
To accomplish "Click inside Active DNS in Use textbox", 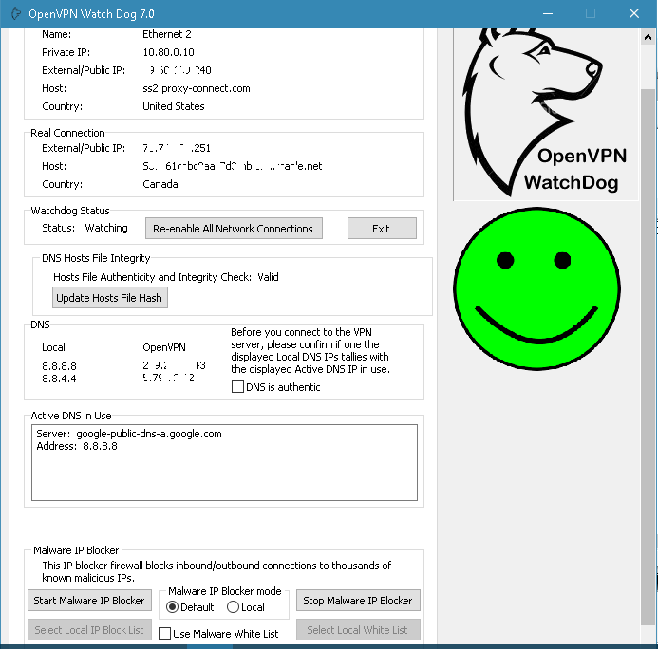I will (x=224, y=462).
